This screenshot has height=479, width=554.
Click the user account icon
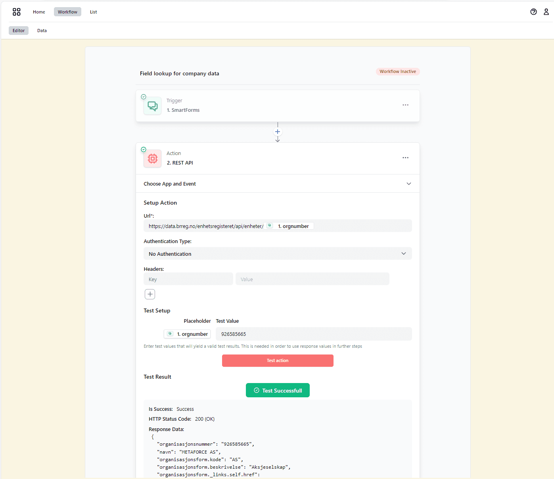click(546, 12)
